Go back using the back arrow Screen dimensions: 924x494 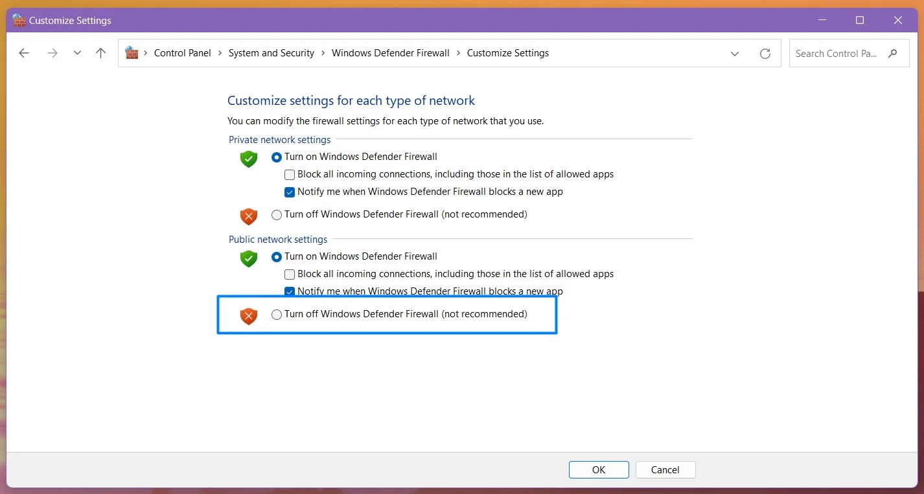[x=24, y=53]
